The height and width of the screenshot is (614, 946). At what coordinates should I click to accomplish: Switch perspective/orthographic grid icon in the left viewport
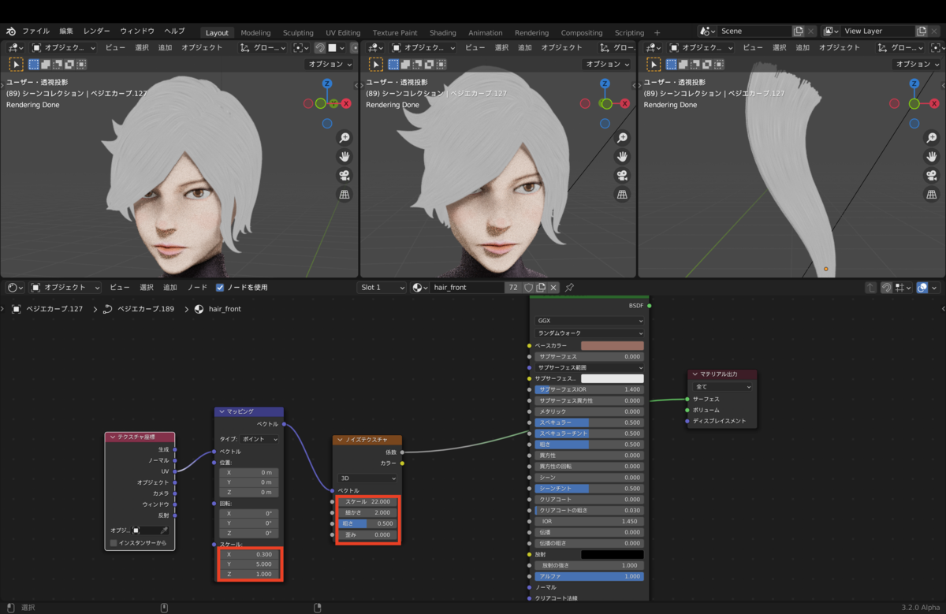(x=345, y=195)
